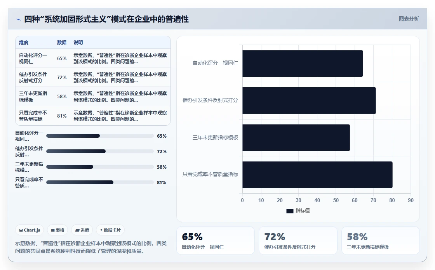Click the 数据 table column header
The width and height of the screenshot is (435, 270).
click(62, 42)
